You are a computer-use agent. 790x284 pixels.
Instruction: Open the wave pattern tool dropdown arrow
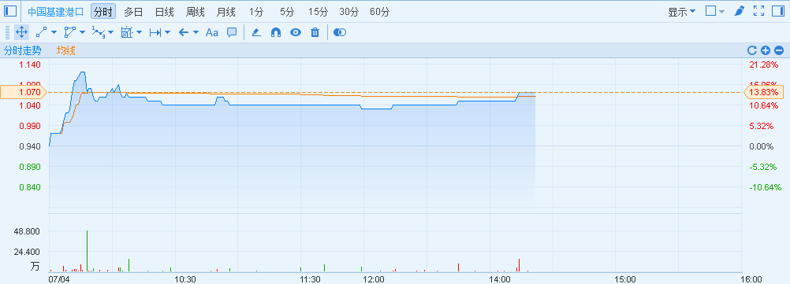[111, 33]
